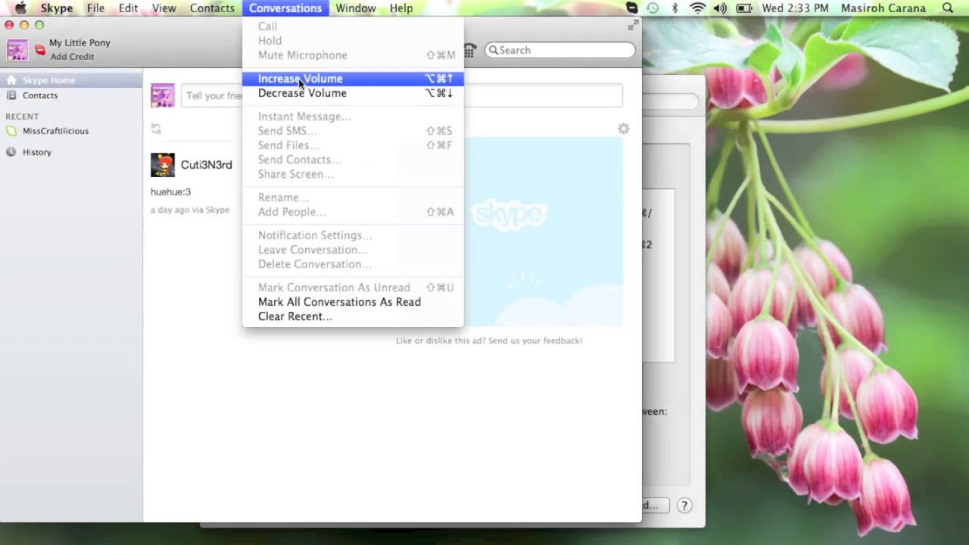Open the settings gear above the ad
The height and width of the screenshot is (545, 969).
pos(623,129)
